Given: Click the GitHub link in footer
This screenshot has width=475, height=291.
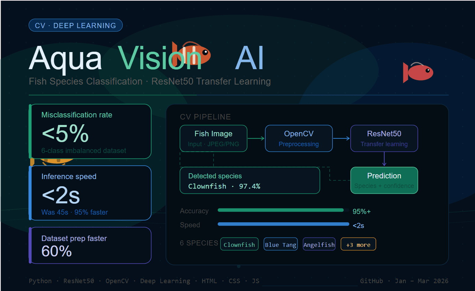Looking at the screenshot, I should (x=372, y=281).
